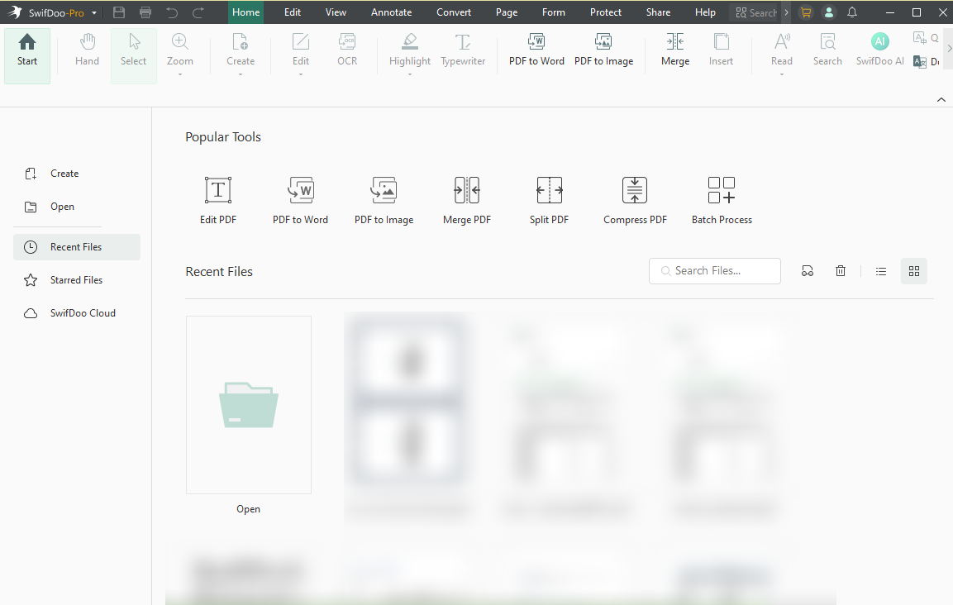Image resolution: width=953 pixels, height=605 pixels.
Task: Open Merge PDF from Popular Tools
Action: tap(467, 201)
